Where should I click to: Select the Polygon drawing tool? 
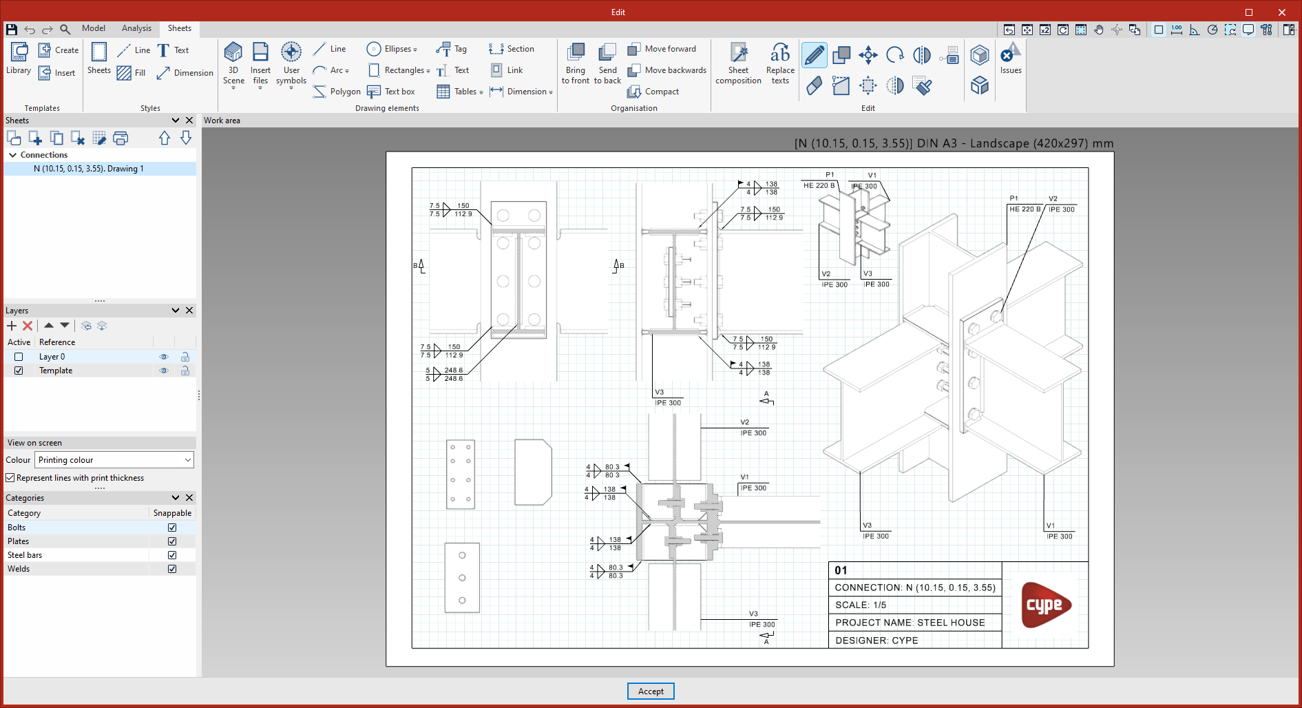pyautogui.click(x=337, y=92)
